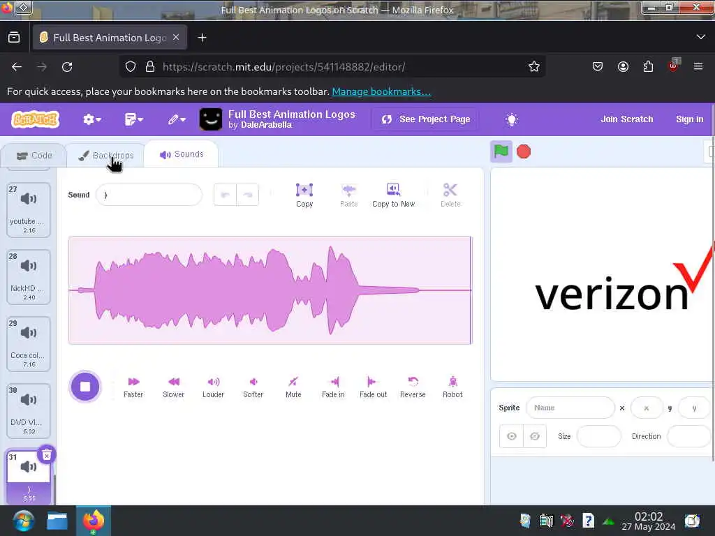715x536 pixels.
Task: Make the sound Softer
Action: pos(253,387)
